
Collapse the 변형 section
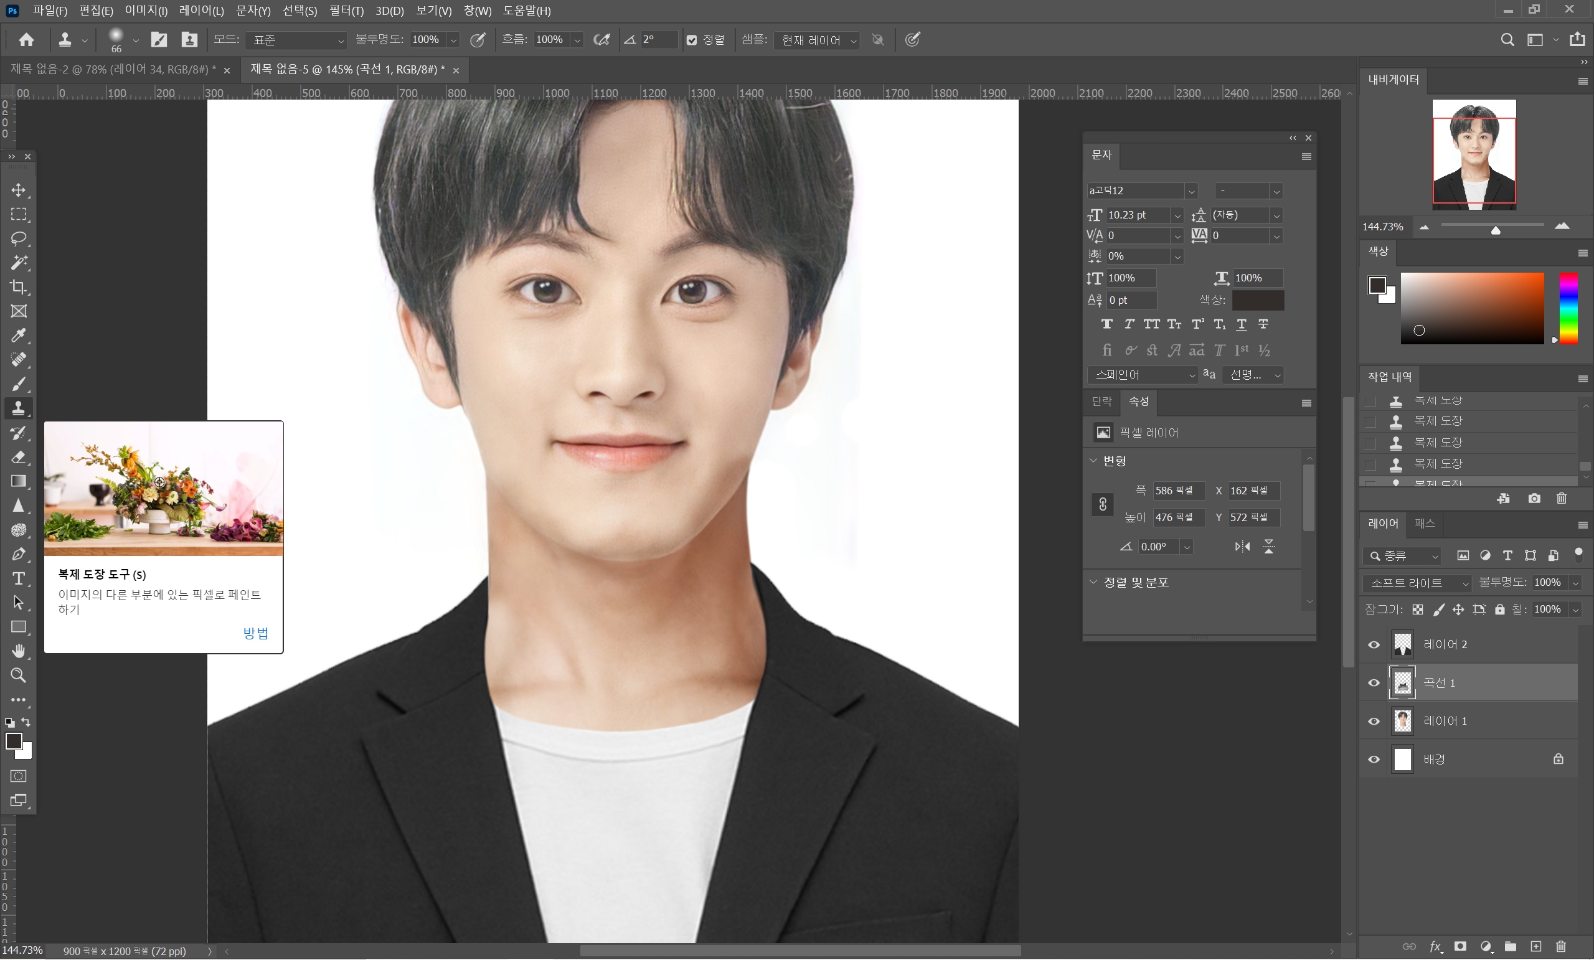[x=1093, y=461]
